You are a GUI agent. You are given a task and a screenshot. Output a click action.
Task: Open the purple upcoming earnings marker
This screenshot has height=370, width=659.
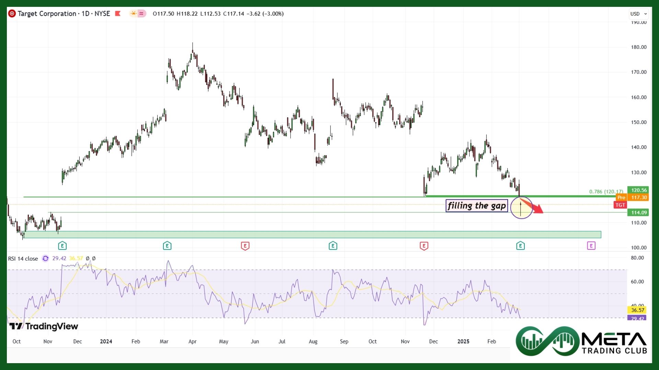[591, 246]
